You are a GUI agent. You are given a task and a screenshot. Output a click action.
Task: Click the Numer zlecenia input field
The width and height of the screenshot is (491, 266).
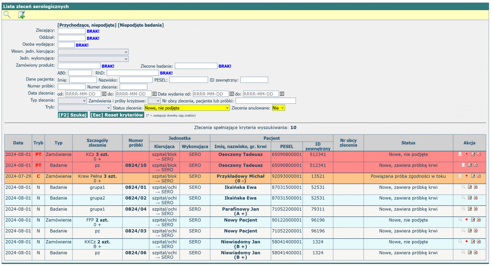[x=134, y=87]
